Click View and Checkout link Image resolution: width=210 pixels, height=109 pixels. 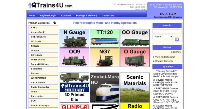pyautogui.click(x=165, y=57)
